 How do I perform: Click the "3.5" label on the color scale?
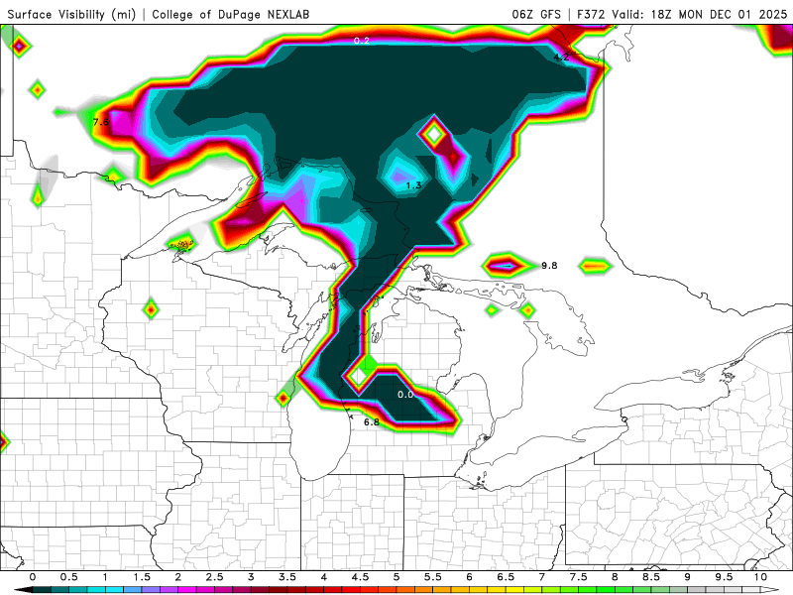[287, 577]
